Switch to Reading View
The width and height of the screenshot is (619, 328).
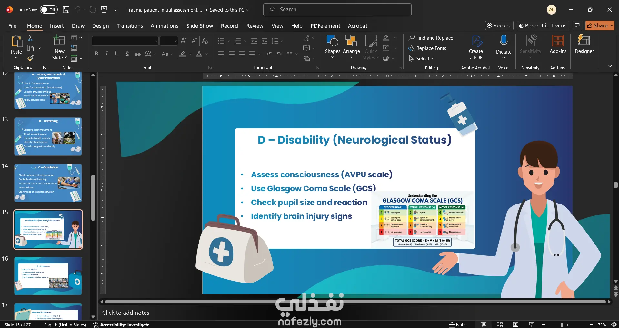[515, 324]
